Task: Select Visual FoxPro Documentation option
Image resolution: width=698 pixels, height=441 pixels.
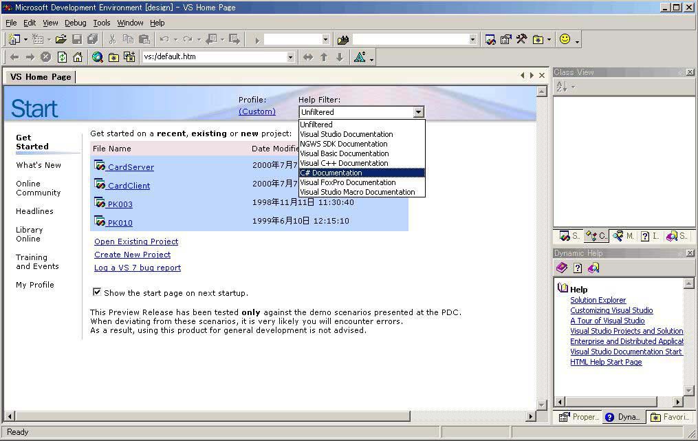Action: 362,182
